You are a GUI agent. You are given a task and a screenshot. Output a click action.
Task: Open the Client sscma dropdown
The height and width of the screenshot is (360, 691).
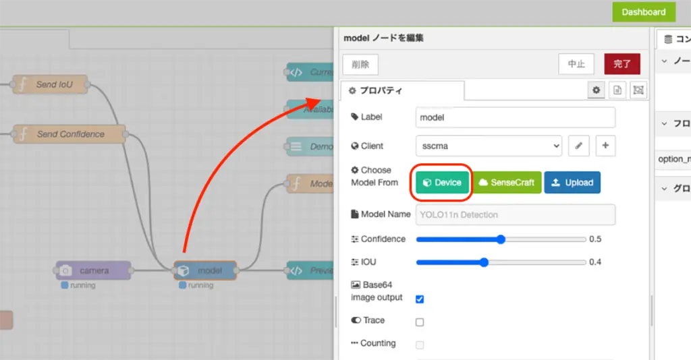[x=489, y=146]
